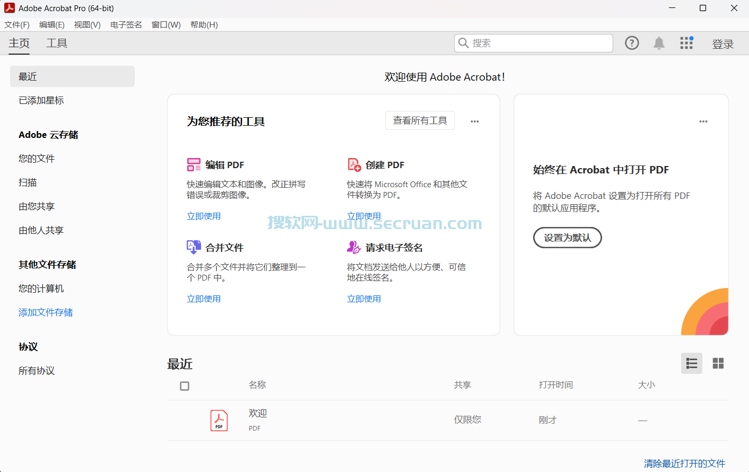Click the 登录 sign-in button
Image resolution: width=749 pixels, height=472 pixels.
723,44
